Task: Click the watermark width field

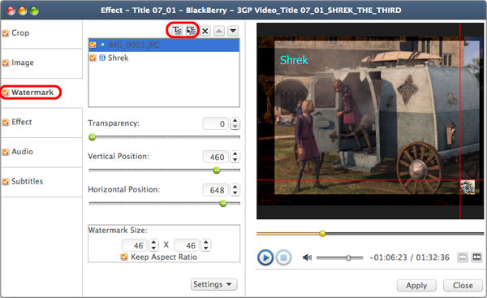Action: coord(135,245)
